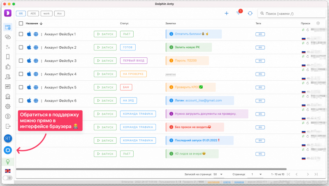Open the НА ПРОВЕРКЕ status selector
This screenshot has height=186, width=329.
click(x=133, y=74)
